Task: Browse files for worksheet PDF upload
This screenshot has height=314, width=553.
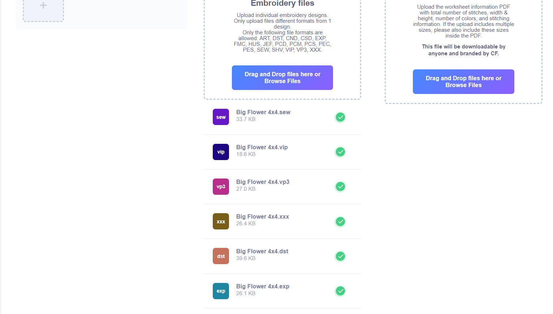Action: [463, 82]
